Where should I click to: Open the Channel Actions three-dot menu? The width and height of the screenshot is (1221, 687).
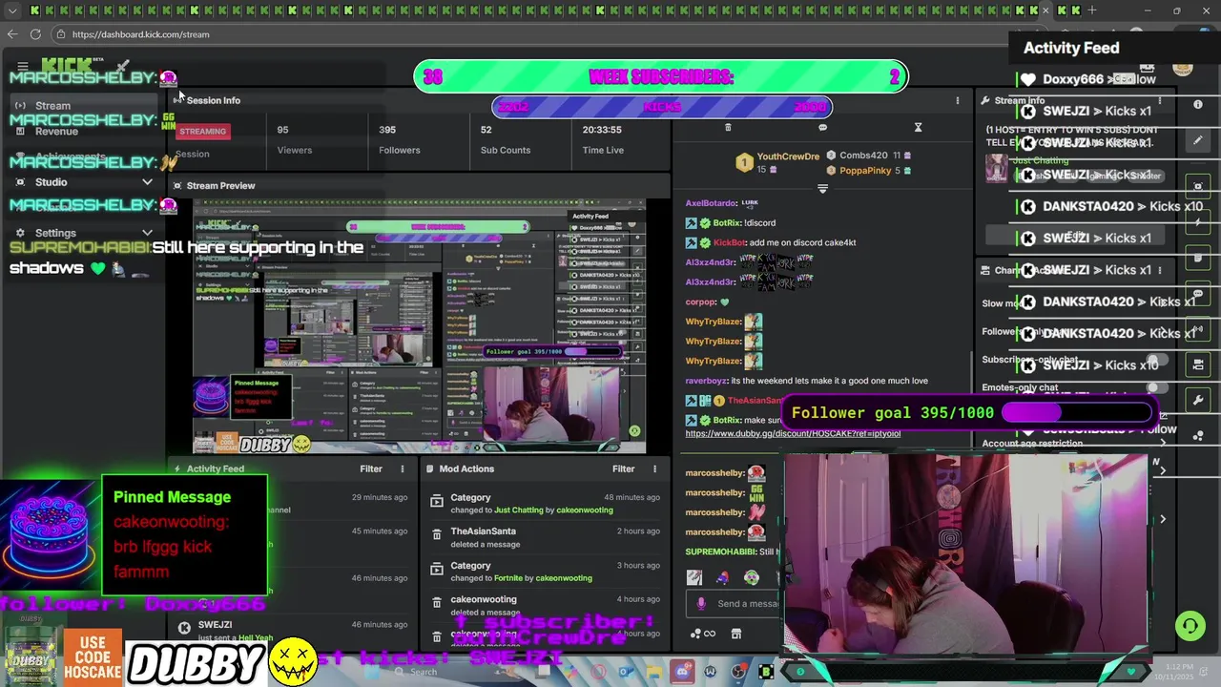pyautogui.click(x=1160, y=270)
